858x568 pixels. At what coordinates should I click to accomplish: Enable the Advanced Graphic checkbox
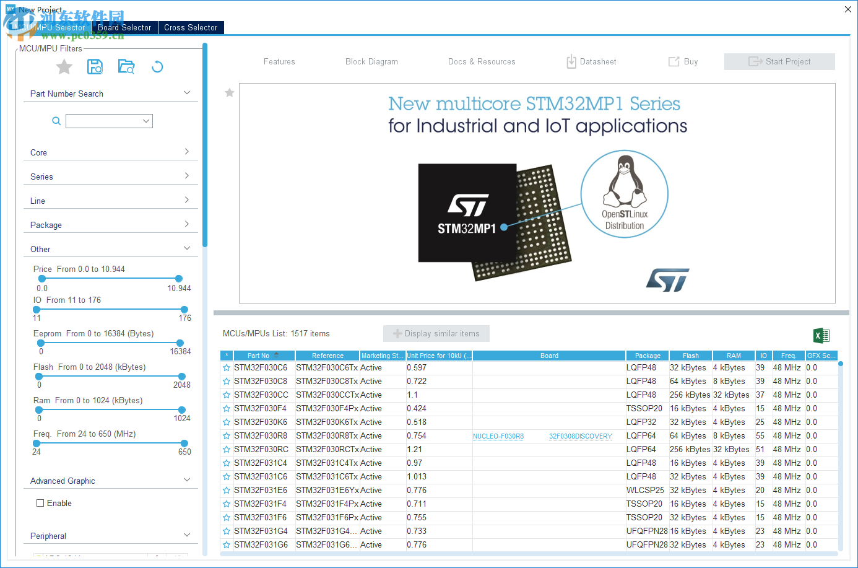(x=40, y=503)
